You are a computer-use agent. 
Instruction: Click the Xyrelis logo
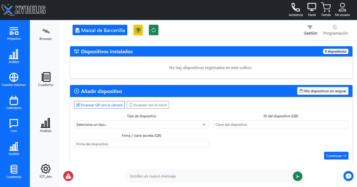(x=24, y=10)
